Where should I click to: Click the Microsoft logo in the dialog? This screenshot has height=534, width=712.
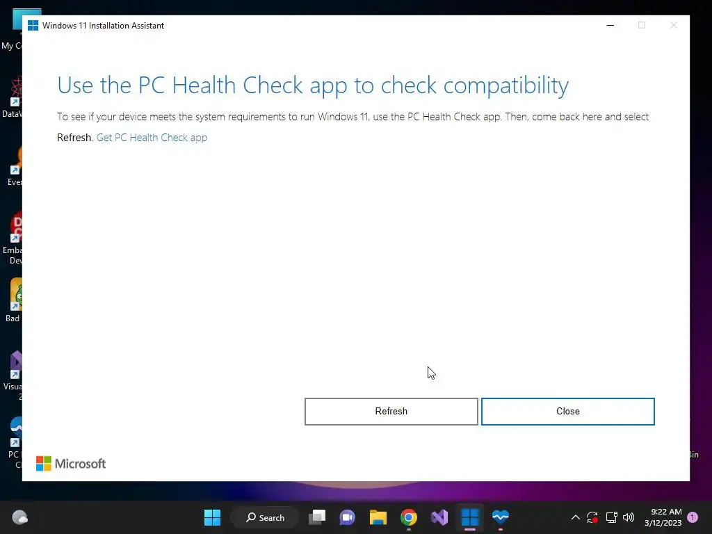pyautogui.click(x=71, y=464)
